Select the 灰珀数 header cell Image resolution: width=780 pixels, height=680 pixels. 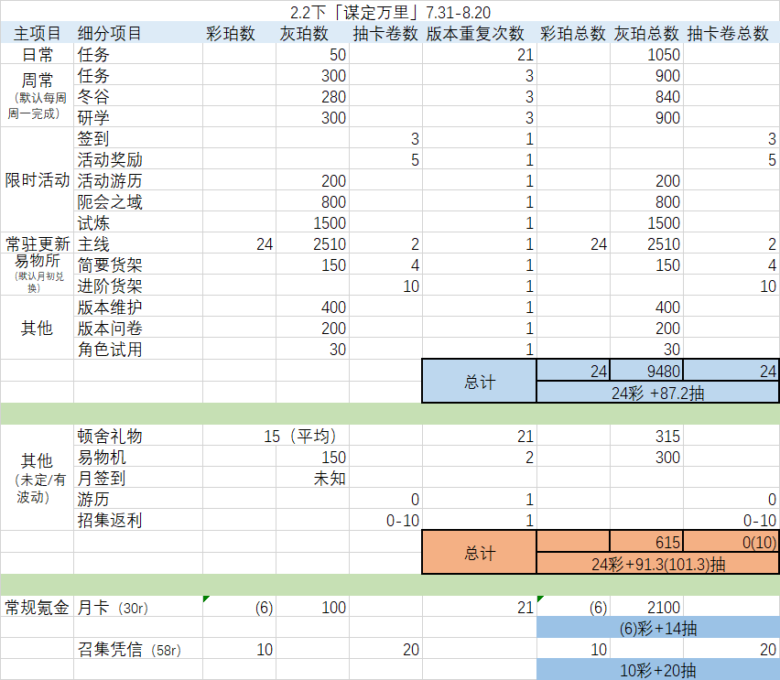click(312, 33)
